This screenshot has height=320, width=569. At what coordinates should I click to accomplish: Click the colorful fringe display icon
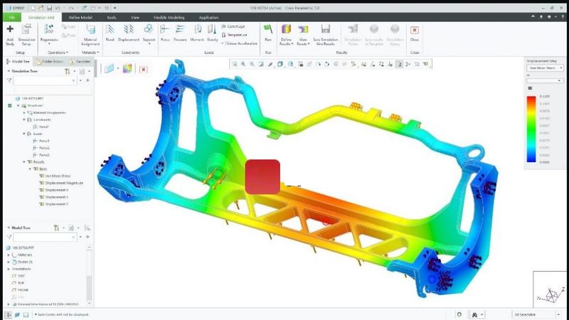[x=127, y=68]
